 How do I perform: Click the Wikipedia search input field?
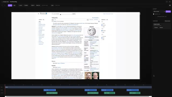pos(62,14)
